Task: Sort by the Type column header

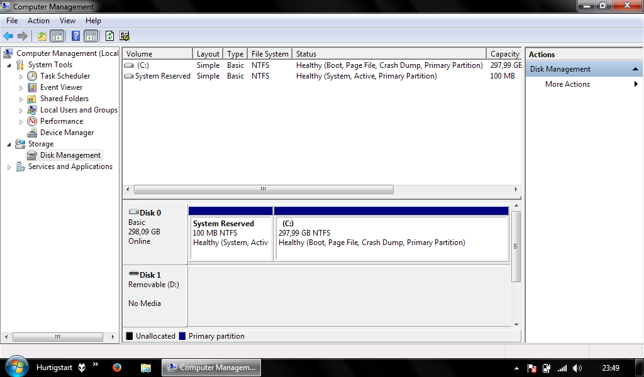Action: pos(235,54)
